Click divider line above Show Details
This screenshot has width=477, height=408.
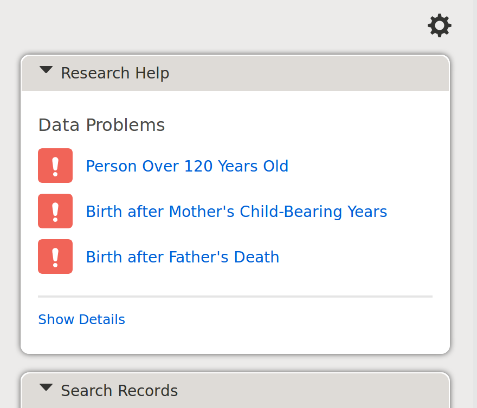click(x=235, y=296)
